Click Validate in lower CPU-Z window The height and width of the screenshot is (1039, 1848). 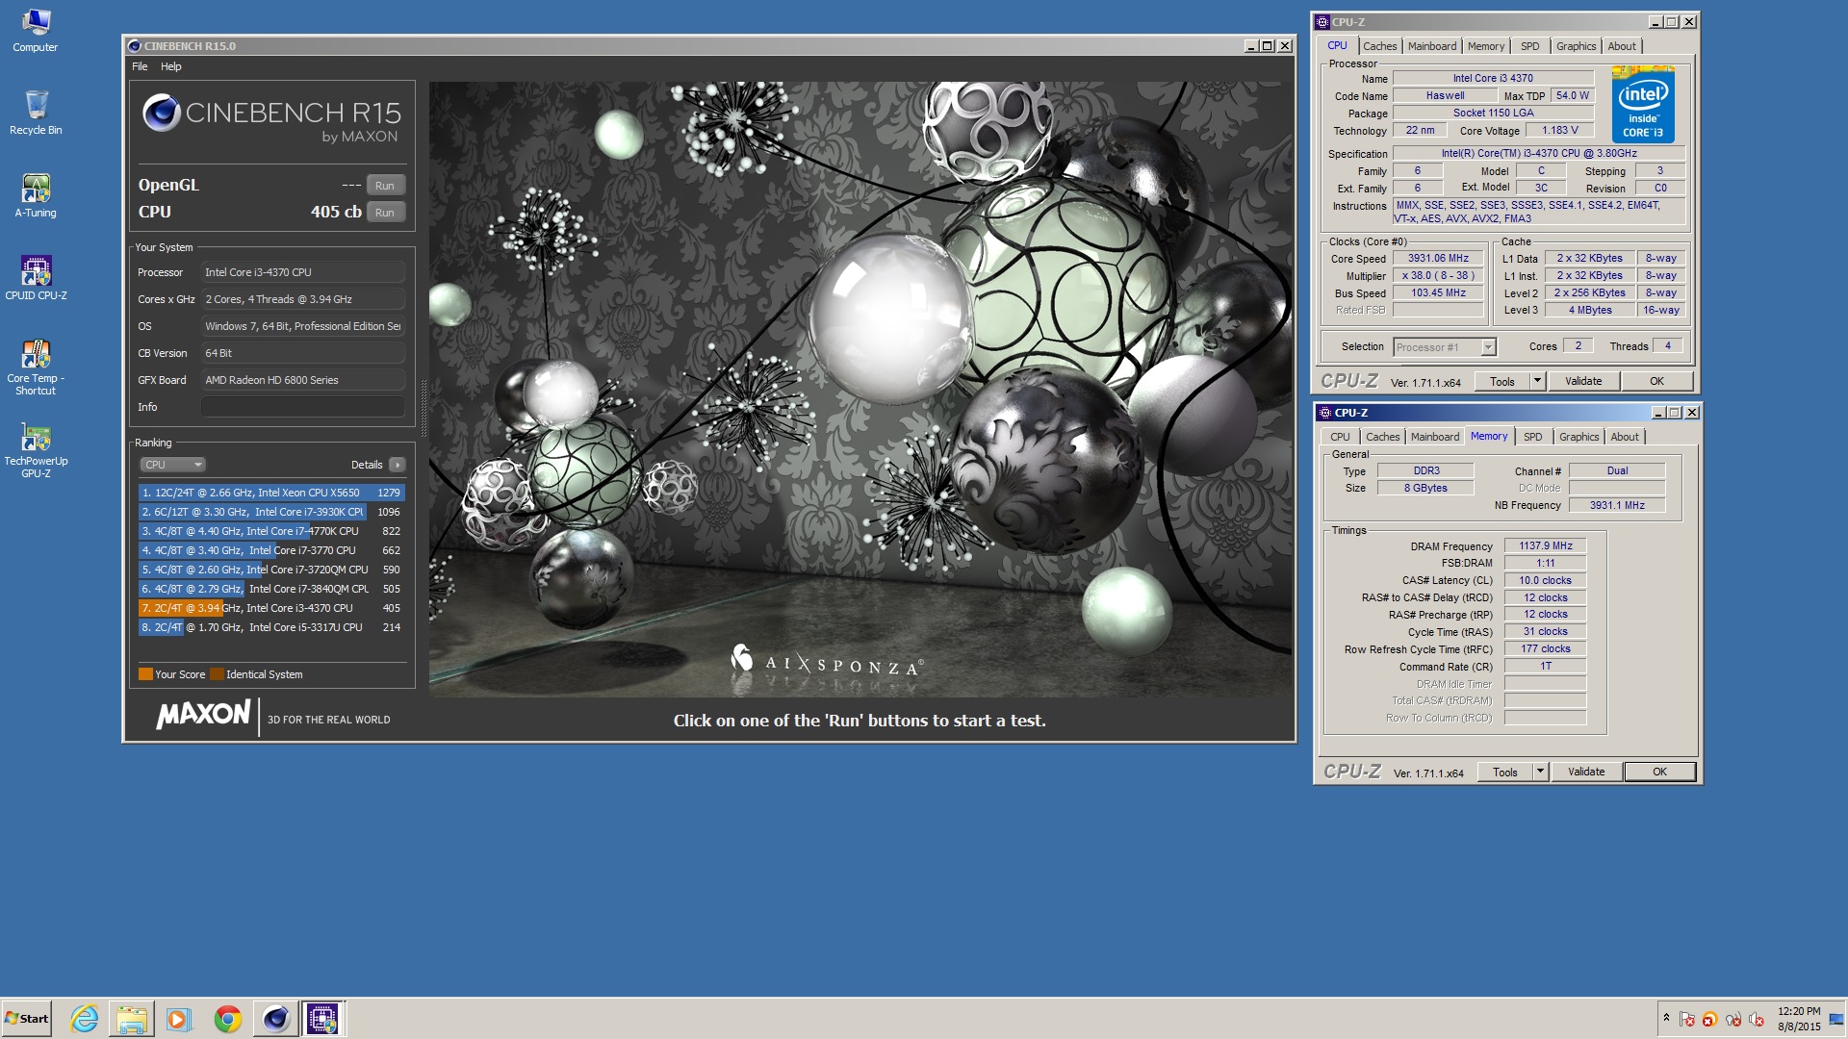click(1586, 772)
